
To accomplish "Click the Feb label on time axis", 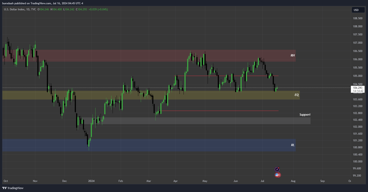I will (121, 181).
